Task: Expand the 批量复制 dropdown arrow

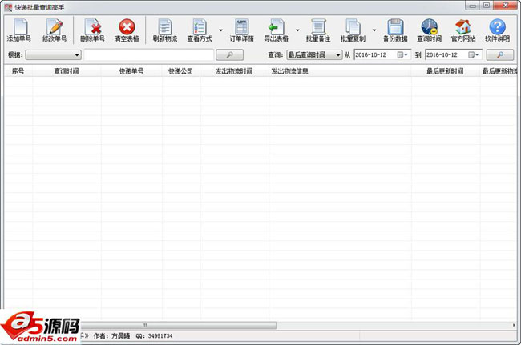Action: point(374,30)
